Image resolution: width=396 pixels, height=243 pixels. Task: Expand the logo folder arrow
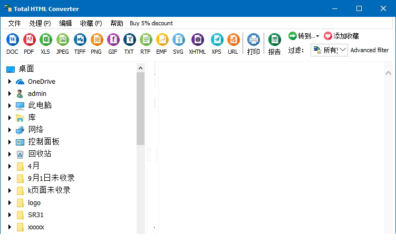tap(9, 202)
